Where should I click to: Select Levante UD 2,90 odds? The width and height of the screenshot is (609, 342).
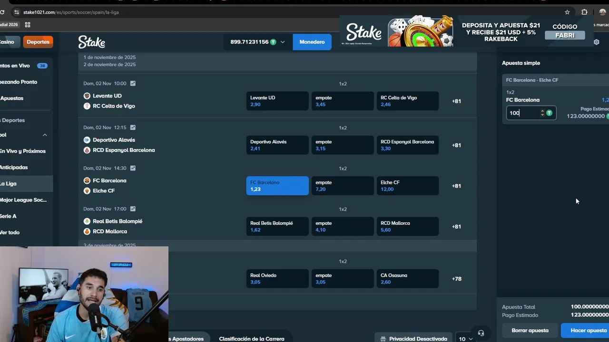(277, 101)
